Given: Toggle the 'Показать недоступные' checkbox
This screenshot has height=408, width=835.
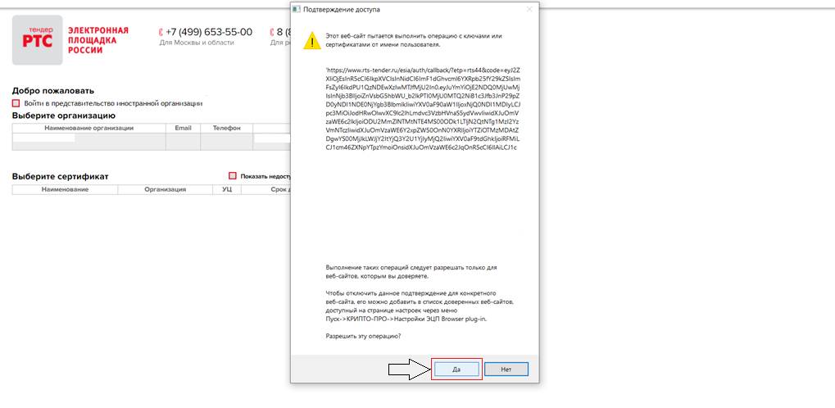Looking at the screenshot, I should (233, 176).
